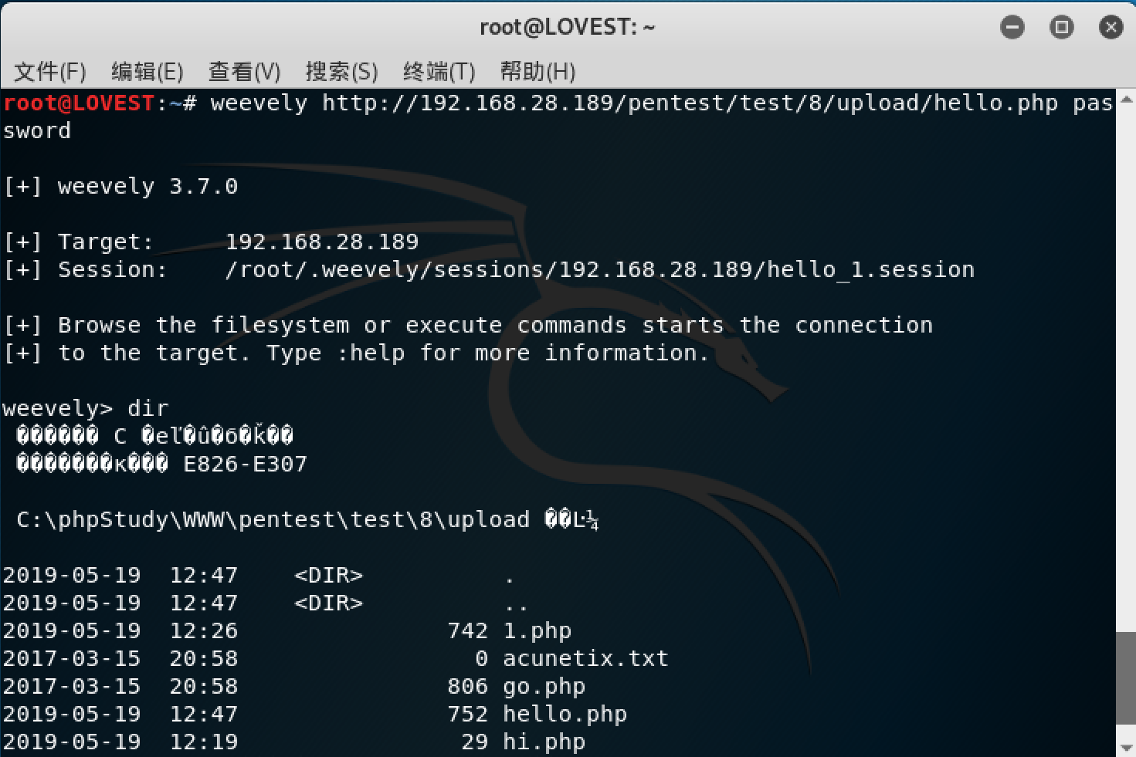Click the C:\phpStudy\WWW path line
The width and height of the screenshot is (1136, 757).
point(307,520)
